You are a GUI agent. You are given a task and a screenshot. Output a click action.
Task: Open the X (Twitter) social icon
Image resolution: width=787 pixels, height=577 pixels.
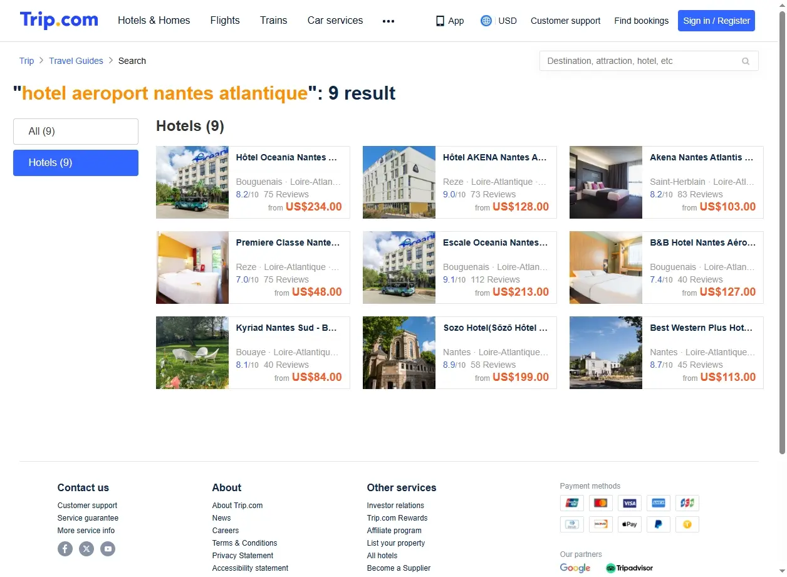(x=86, y=549)
